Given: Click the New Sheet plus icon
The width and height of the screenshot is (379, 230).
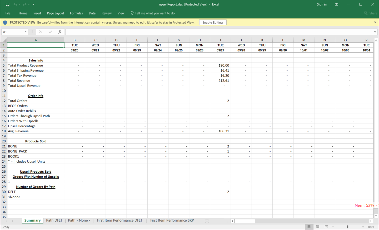Looking at the screenshot, I should 207,221.
